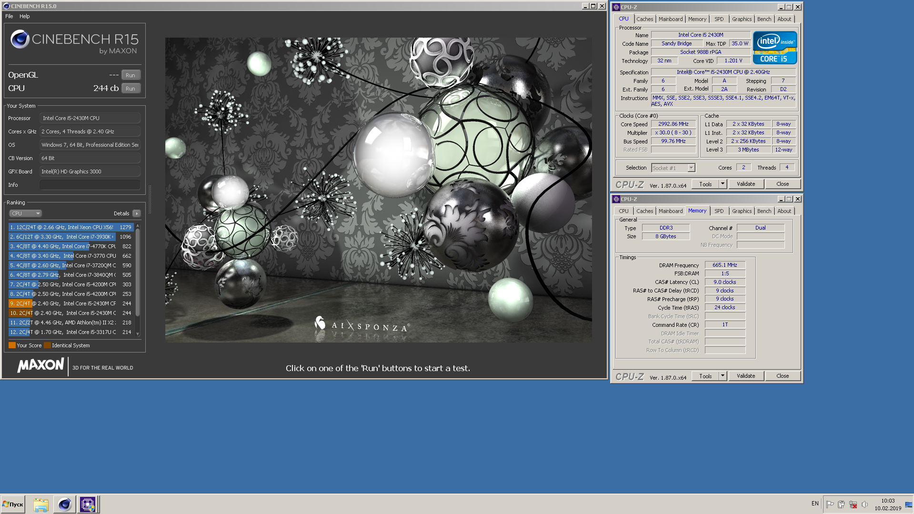Switch to CPU-Z via its taskbar icon
914x514 pixels.
coord(88,504)
